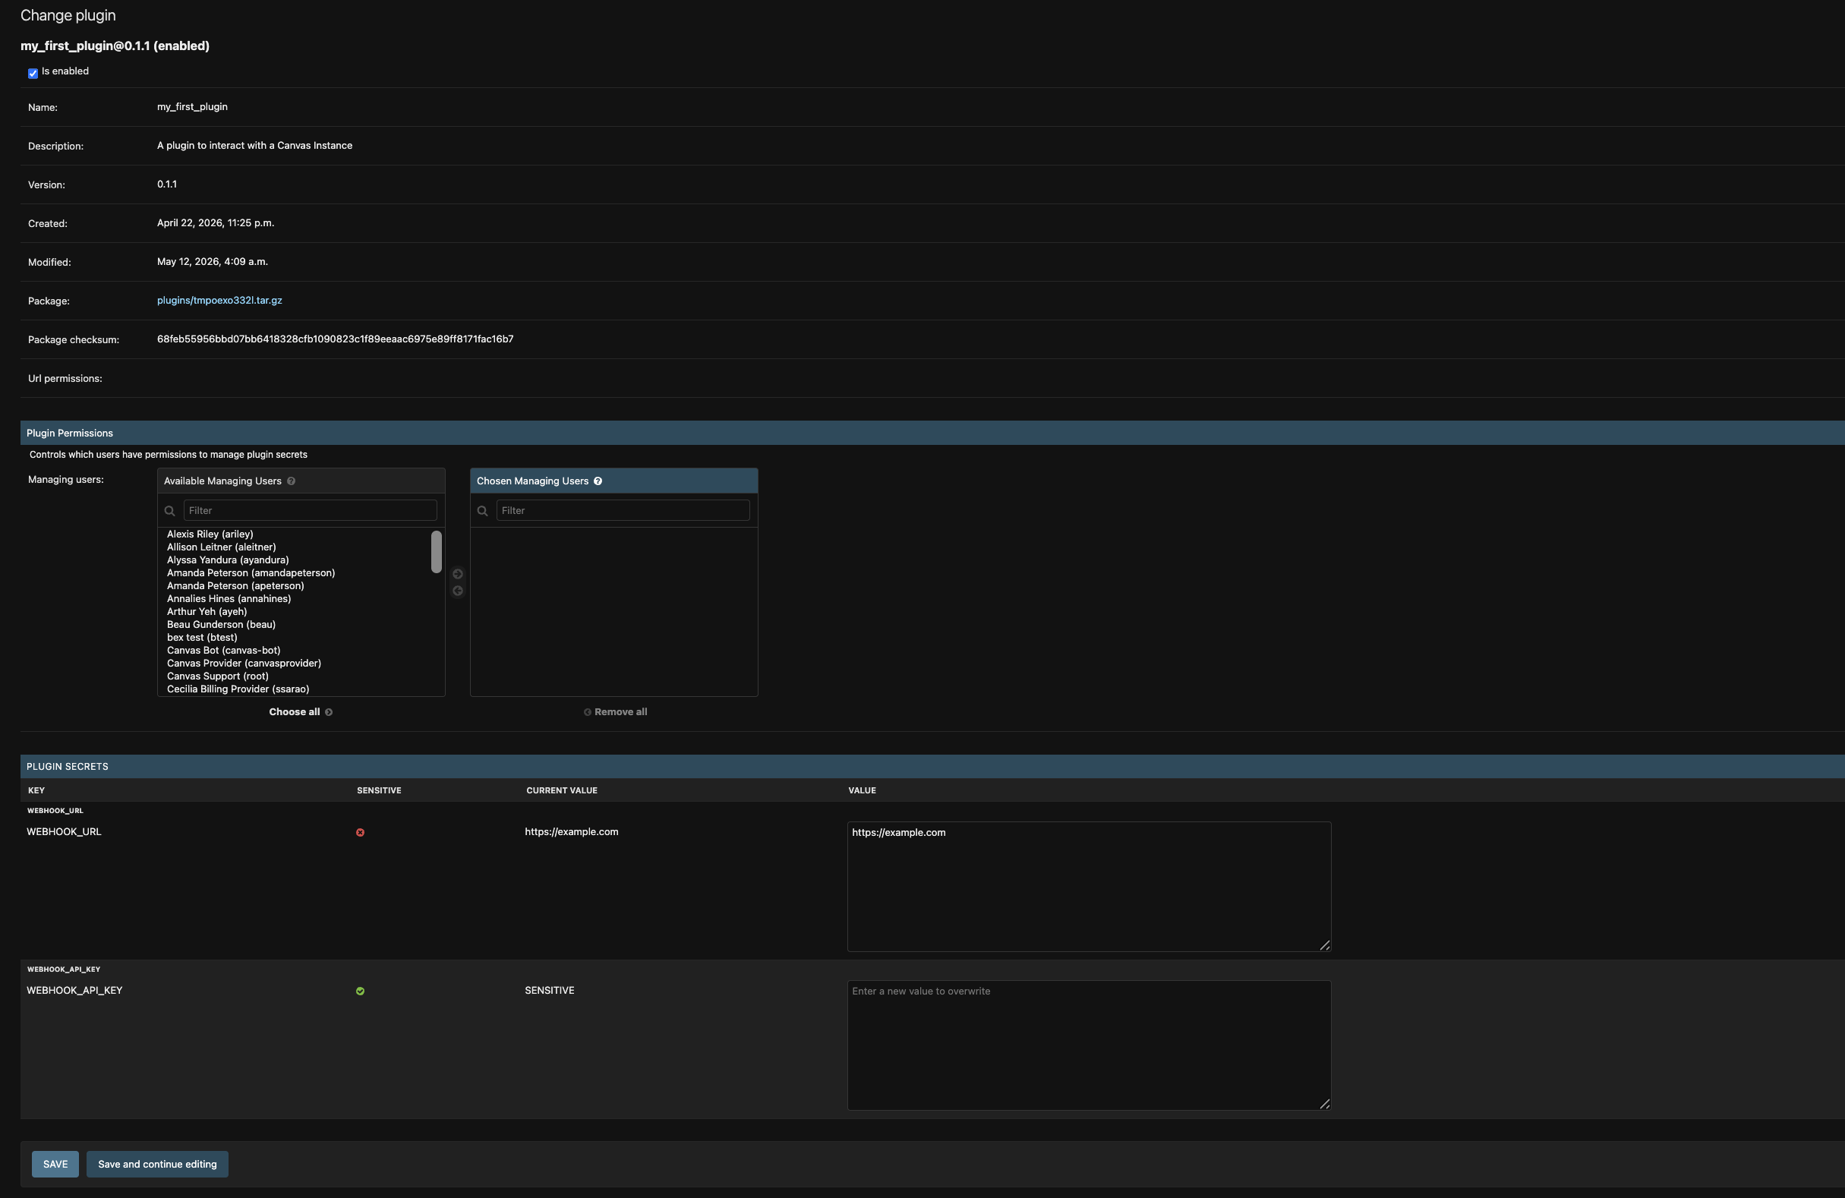Click the plugin description text

tap(254, 145)
